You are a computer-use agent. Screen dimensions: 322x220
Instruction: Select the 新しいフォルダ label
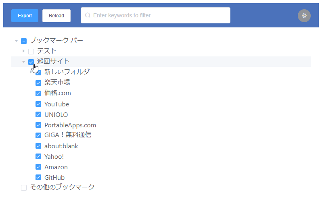pos(67,72)
